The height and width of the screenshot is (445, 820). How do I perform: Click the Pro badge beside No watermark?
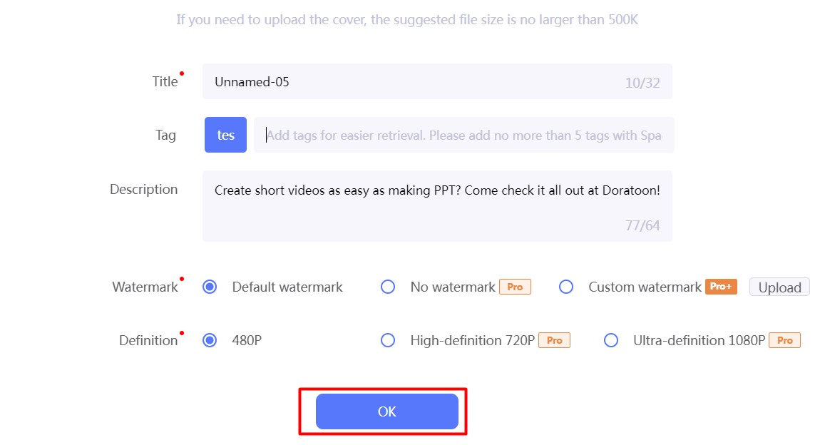pyautogui.click(x=515, y=287)
